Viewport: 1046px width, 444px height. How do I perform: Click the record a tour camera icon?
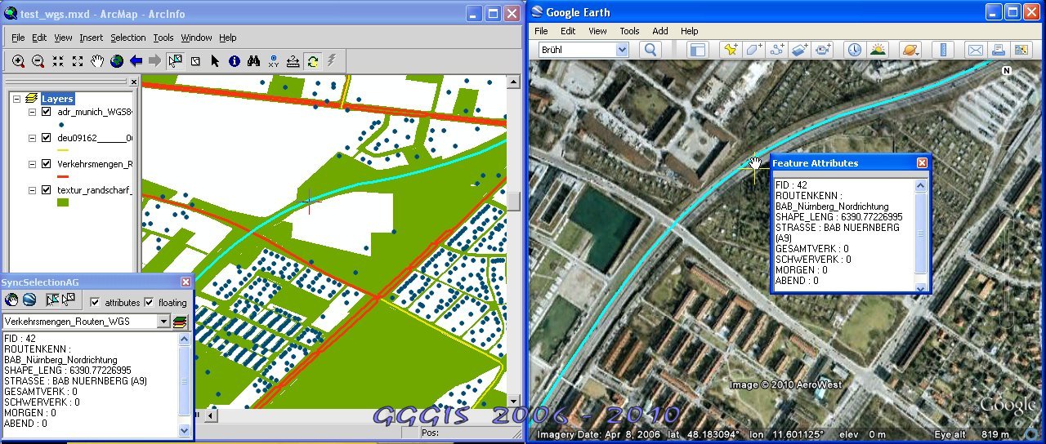point(822,50)
